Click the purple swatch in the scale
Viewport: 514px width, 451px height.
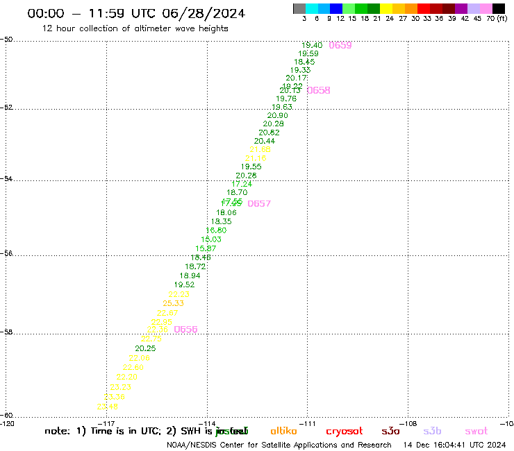pos(461,8)
